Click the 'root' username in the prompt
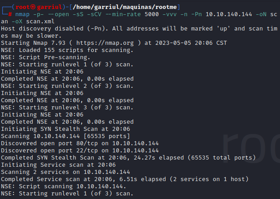This screenshot has width=280, height=199. 22,7
